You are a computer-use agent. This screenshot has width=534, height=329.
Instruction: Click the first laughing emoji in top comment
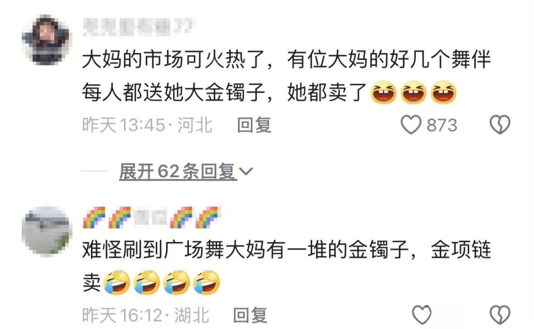(x=384, y=92)
